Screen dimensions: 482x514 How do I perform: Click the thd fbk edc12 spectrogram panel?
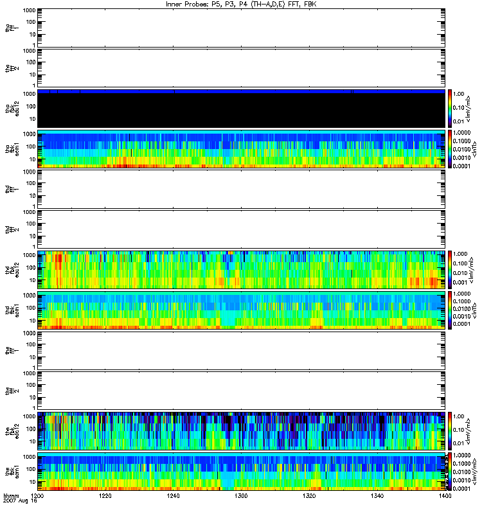tap(242, 270)
